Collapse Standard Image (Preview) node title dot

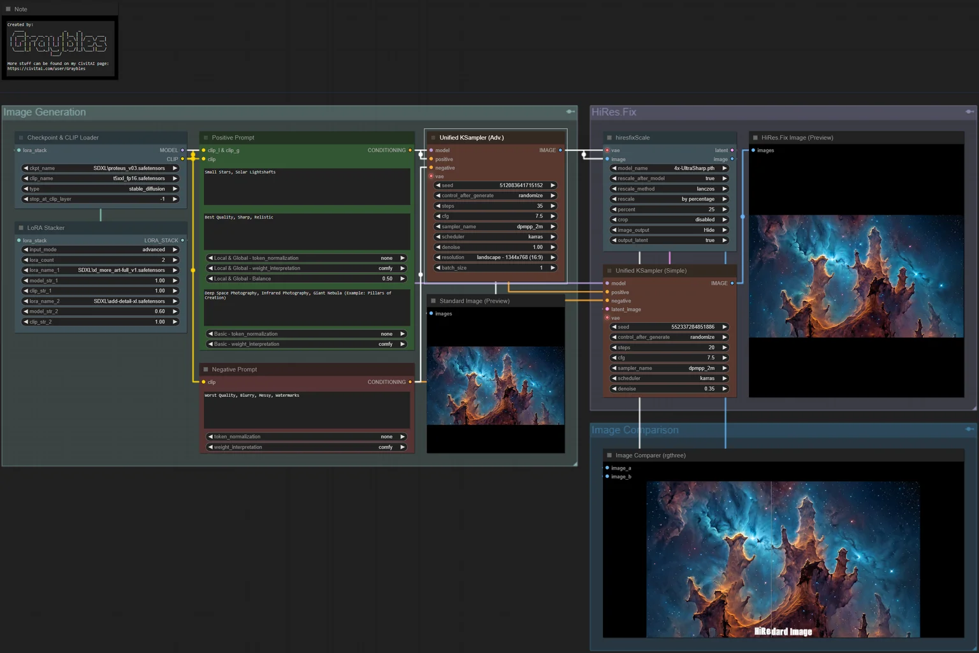pyautogui.click(x=433, y=301)
